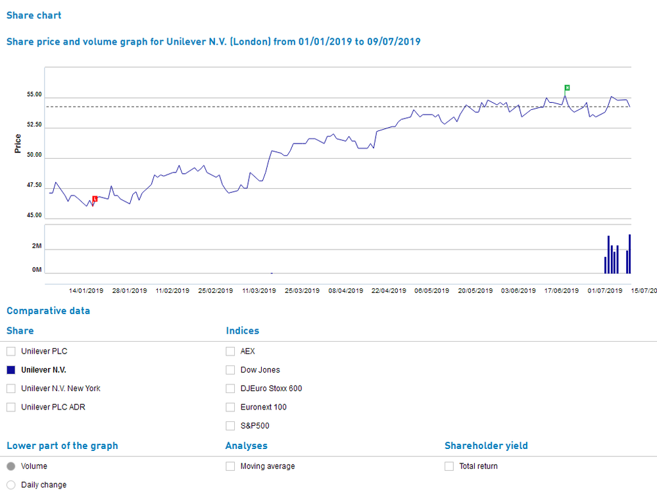The height and width of the screenshot is (501, 657).
Task: Select the Volume radio button
Action: point(11,465)
